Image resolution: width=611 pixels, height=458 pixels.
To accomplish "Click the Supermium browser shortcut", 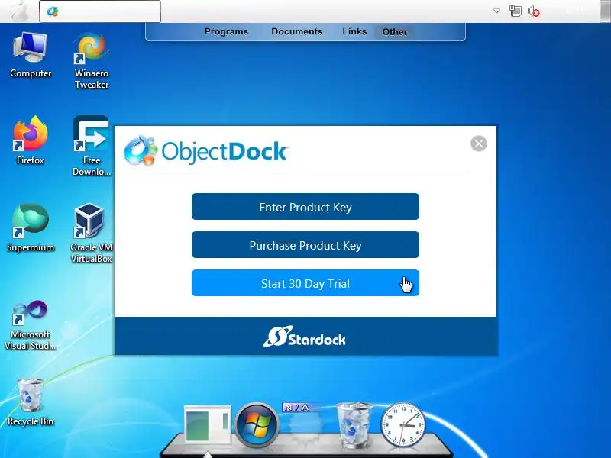I will pos(31,227).
